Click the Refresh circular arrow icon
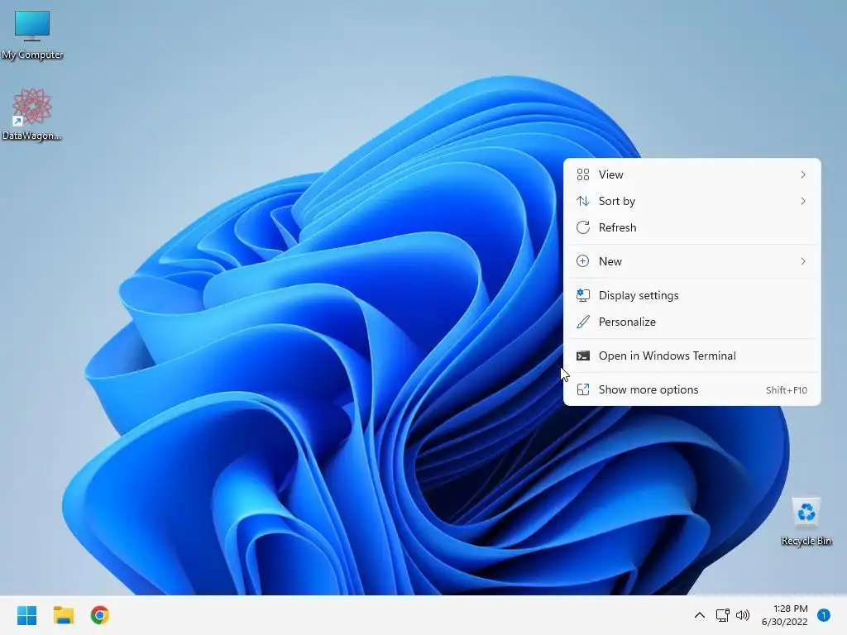Viewport: 847px width, 635px height. pyautogui.click(x=583, y=227)
